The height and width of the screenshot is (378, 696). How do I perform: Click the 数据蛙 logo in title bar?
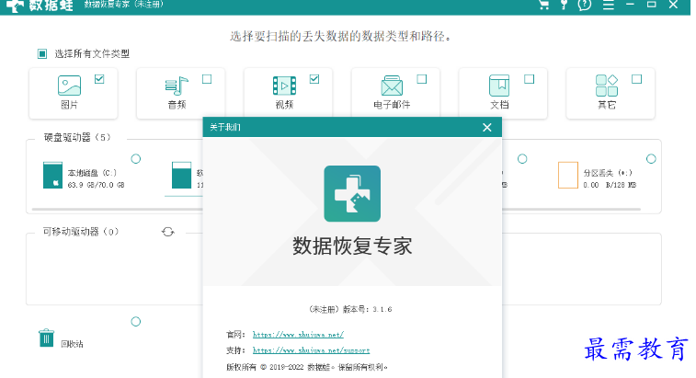point(39,6)
